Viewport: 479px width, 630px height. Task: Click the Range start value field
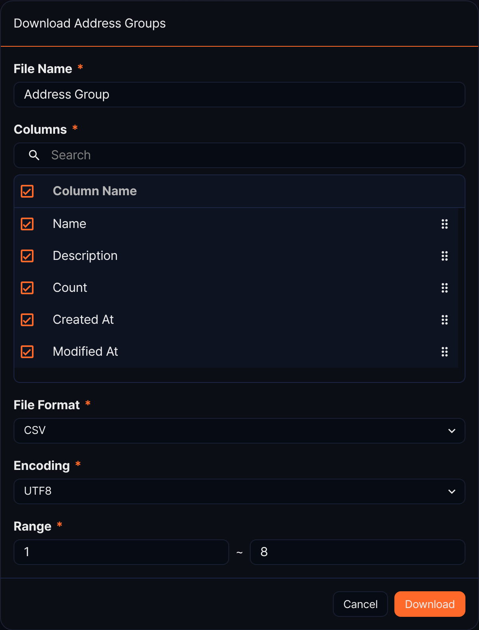[x=121, y=552]
